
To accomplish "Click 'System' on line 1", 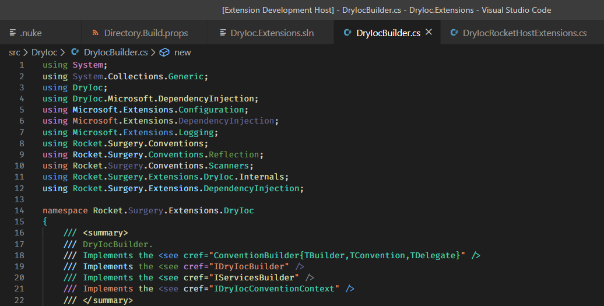I will click(x=88, y=65).
